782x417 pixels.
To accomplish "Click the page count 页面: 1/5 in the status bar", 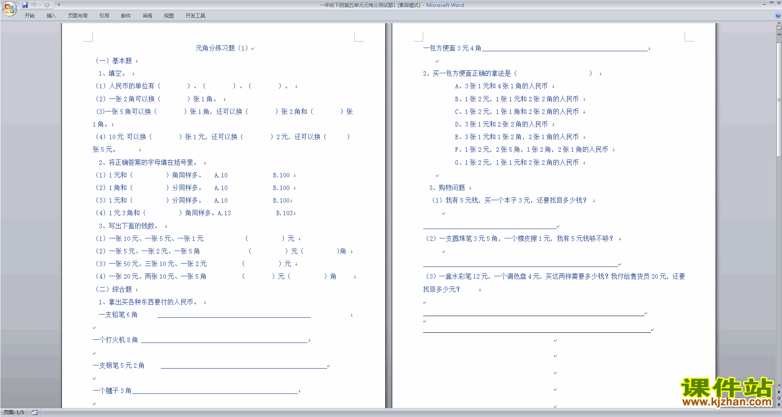I will tap(14, 413).
